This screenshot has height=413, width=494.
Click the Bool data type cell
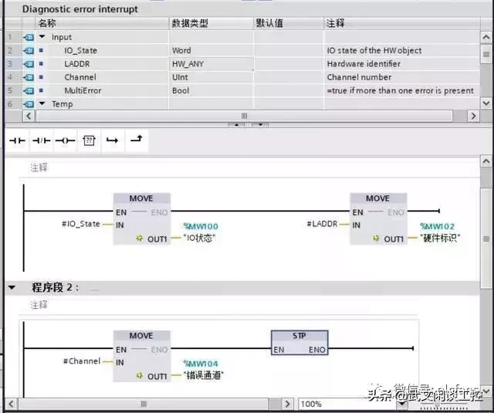[x=211, y=91]
